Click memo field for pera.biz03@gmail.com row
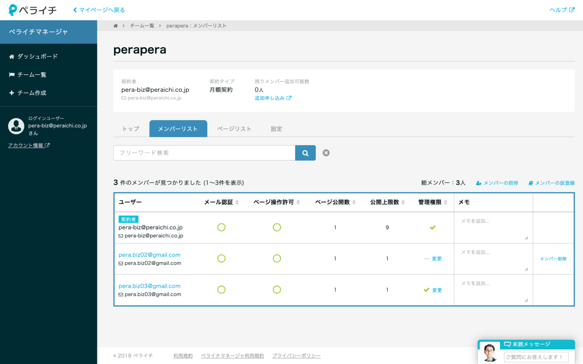The width and height of the screenshot is (583, 364). tap(493, 290)
